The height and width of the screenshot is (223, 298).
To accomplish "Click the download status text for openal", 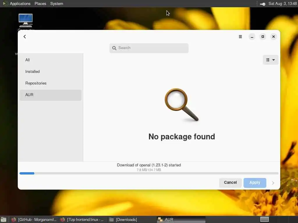I will click(149, 165).
